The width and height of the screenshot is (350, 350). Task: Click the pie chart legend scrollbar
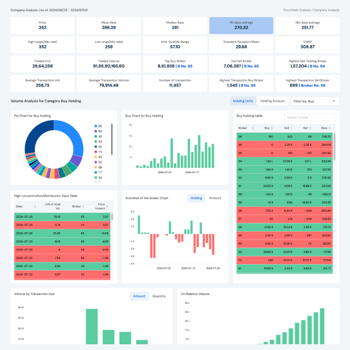112,140
